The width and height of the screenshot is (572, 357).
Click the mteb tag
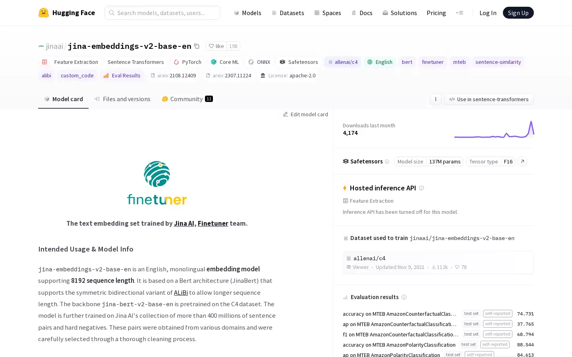tap(459, 62)
